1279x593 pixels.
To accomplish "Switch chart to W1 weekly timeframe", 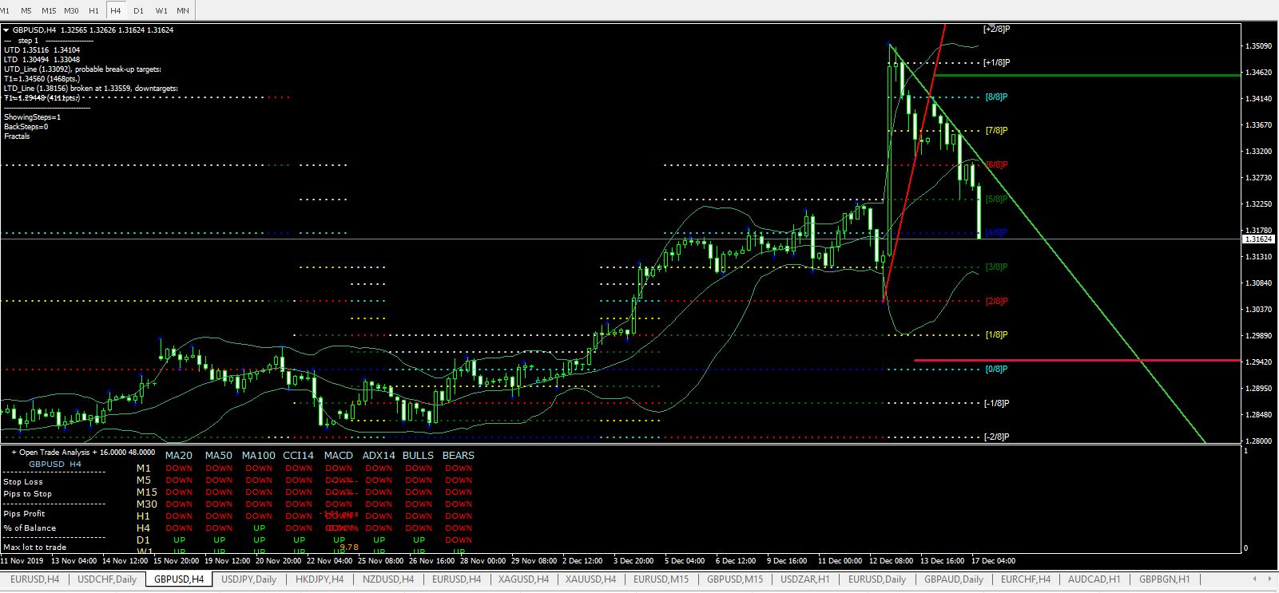I will click(161, 10).
